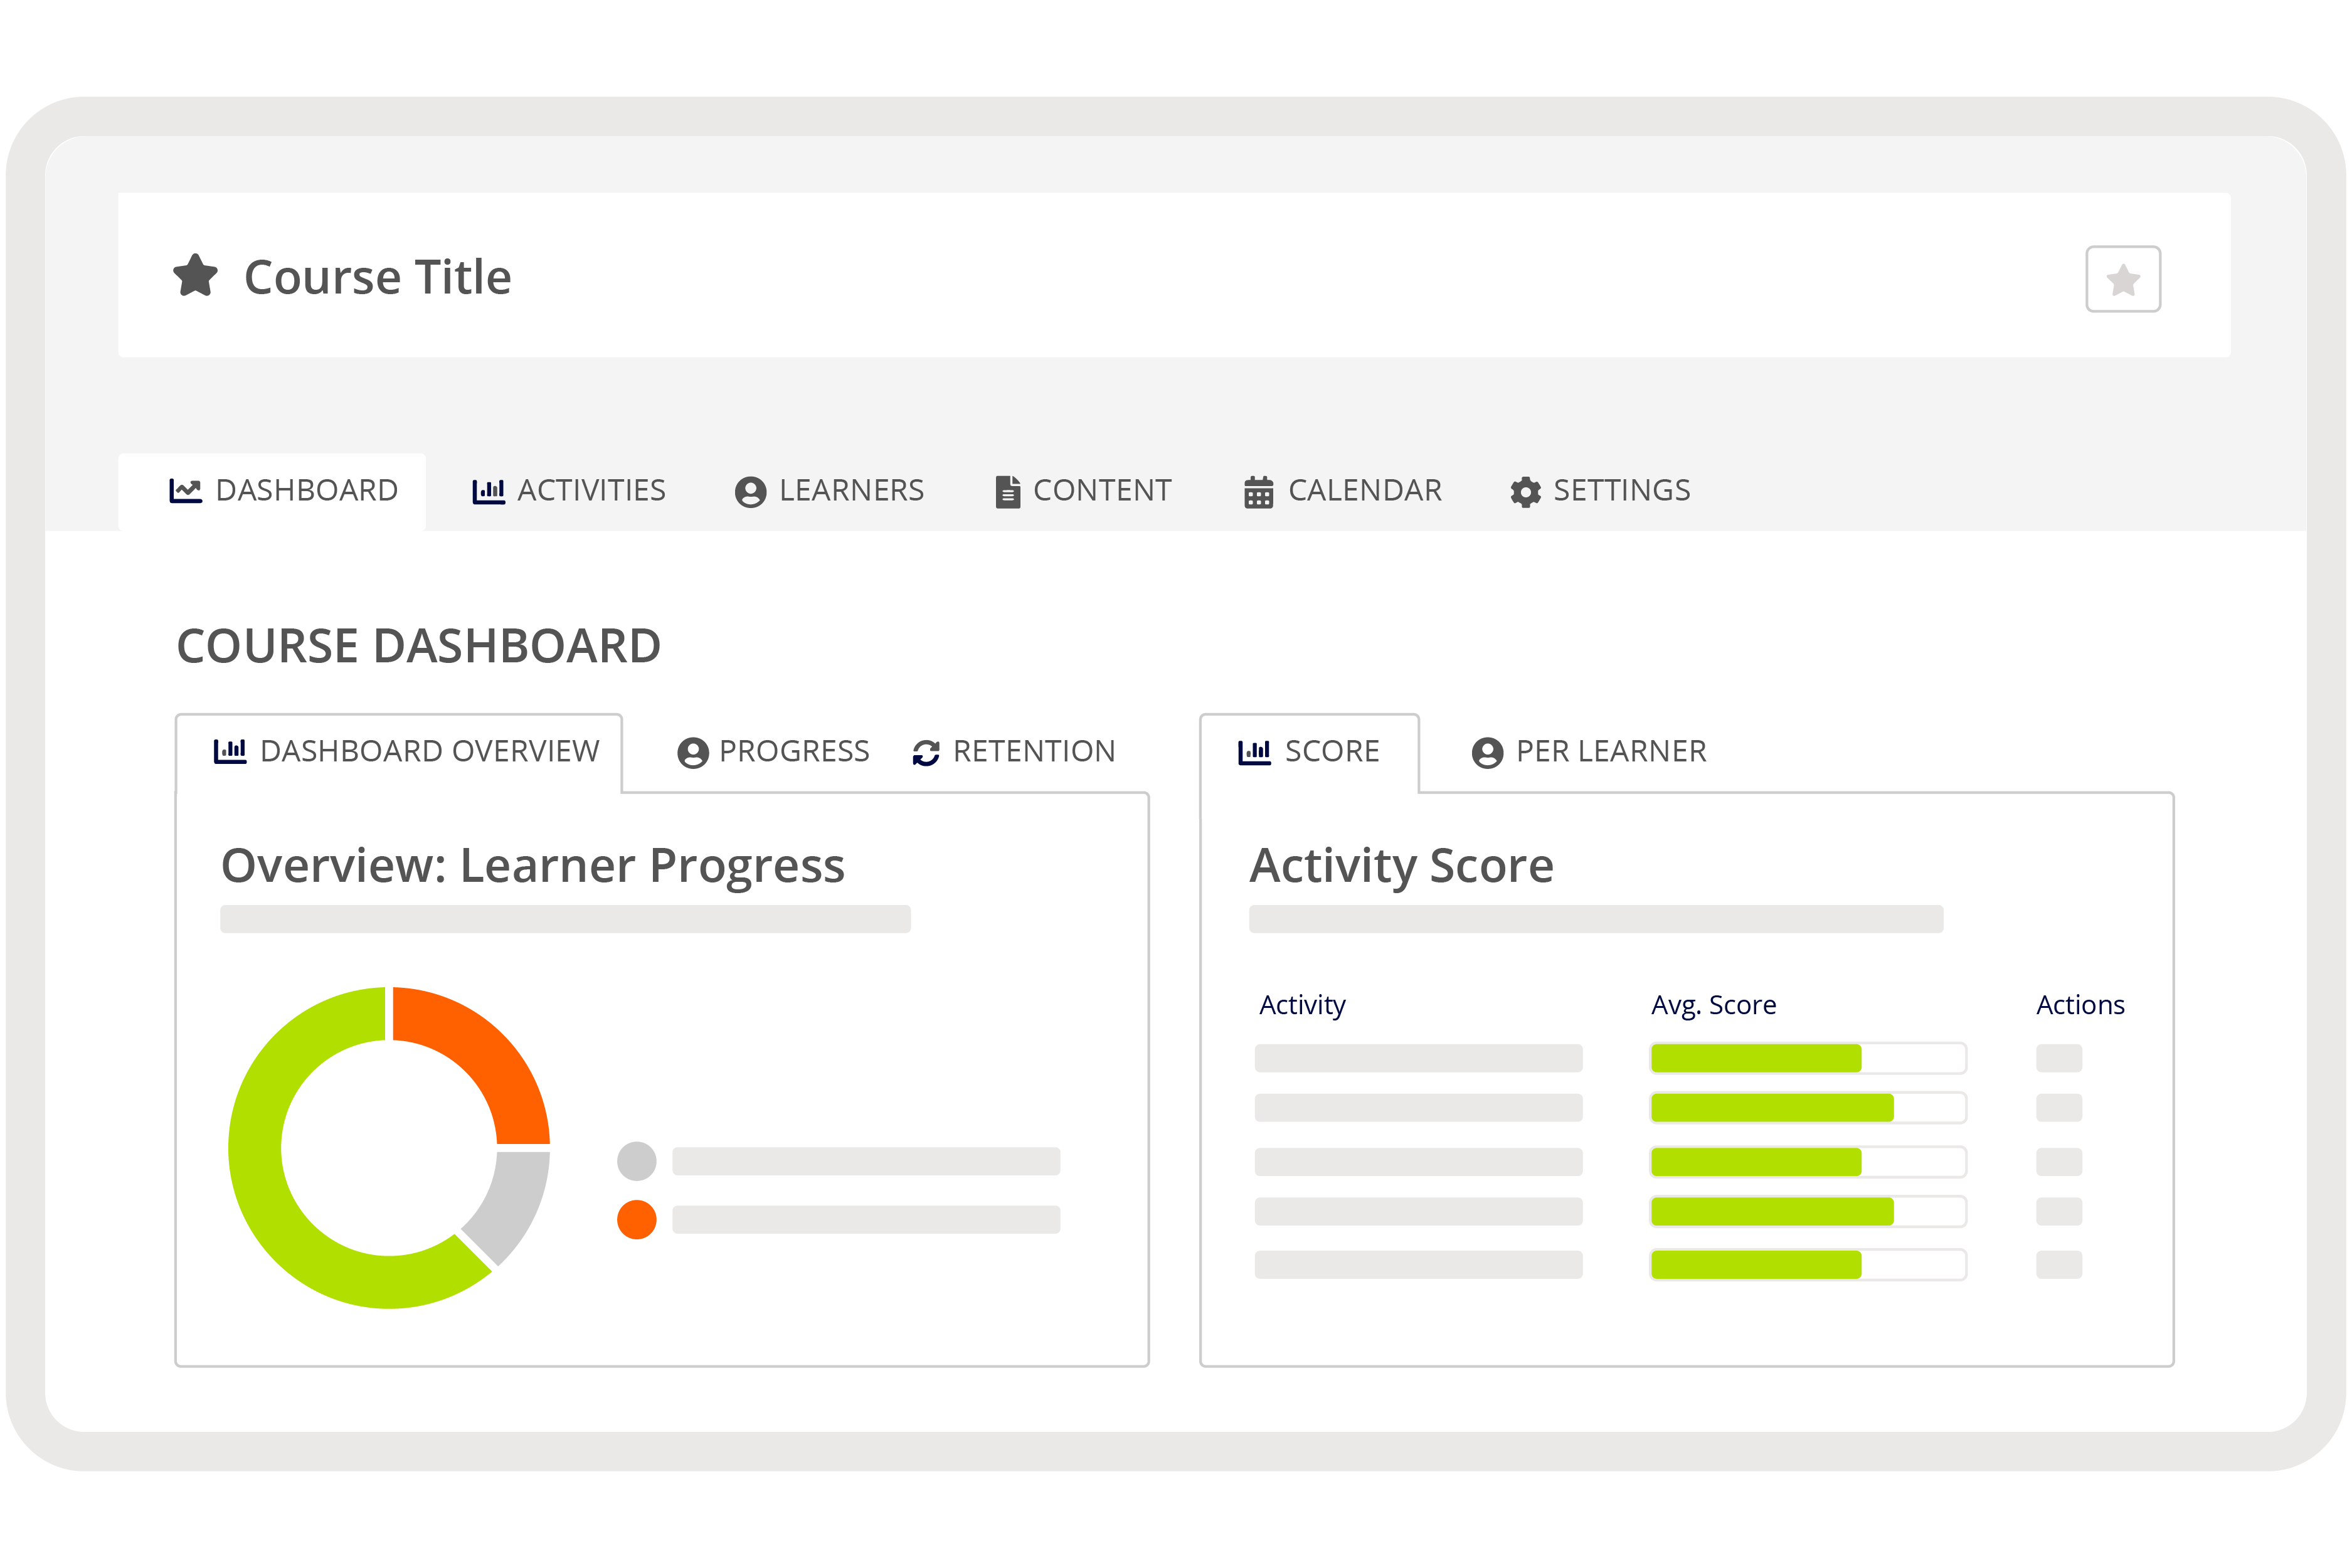
Task: Select the Progress sub-tab
Action: (x=773, y=752)
